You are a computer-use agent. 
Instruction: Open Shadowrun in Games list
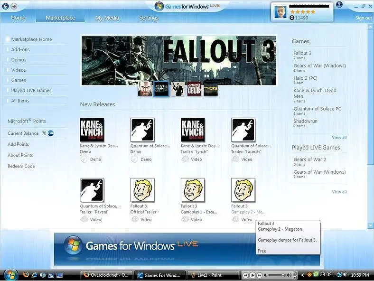coord(305,121)
